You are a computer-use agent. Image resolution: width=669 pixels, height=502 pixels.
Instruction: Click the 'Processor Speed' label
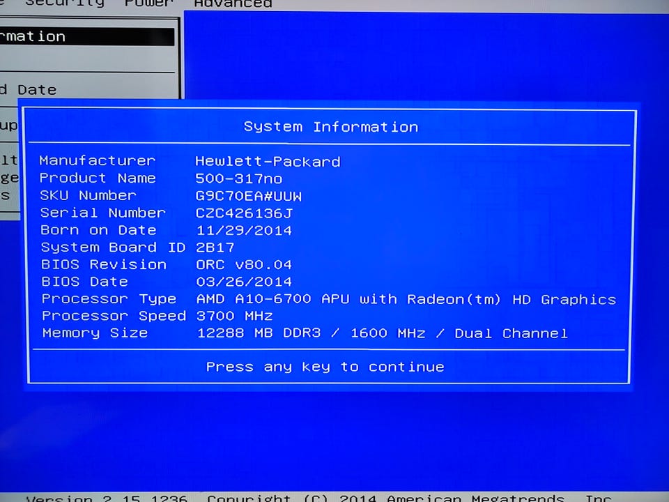[114, 316]
